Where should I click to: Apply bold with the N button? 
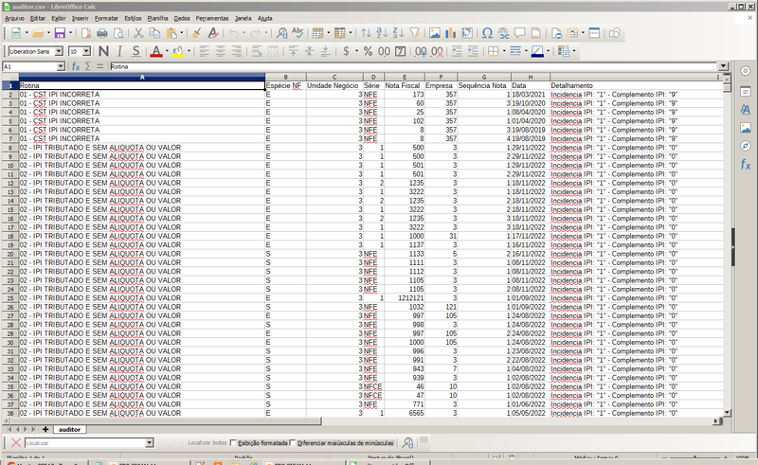pos(103,51)
